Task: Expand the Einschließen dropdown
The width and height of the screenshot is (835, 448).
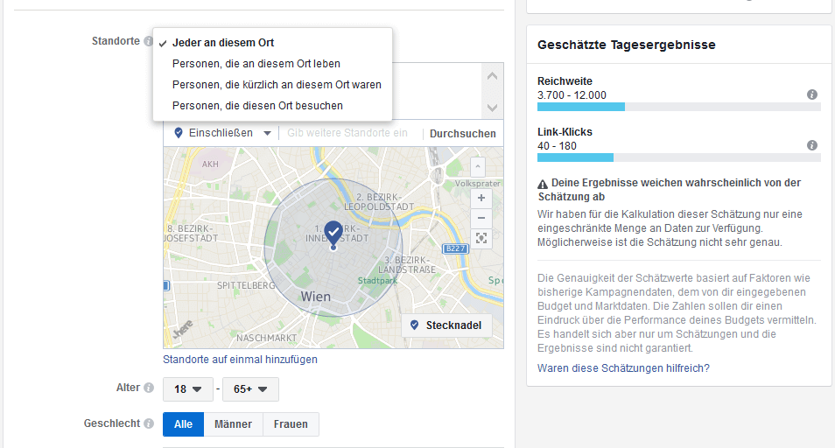Action: [224, 133]
